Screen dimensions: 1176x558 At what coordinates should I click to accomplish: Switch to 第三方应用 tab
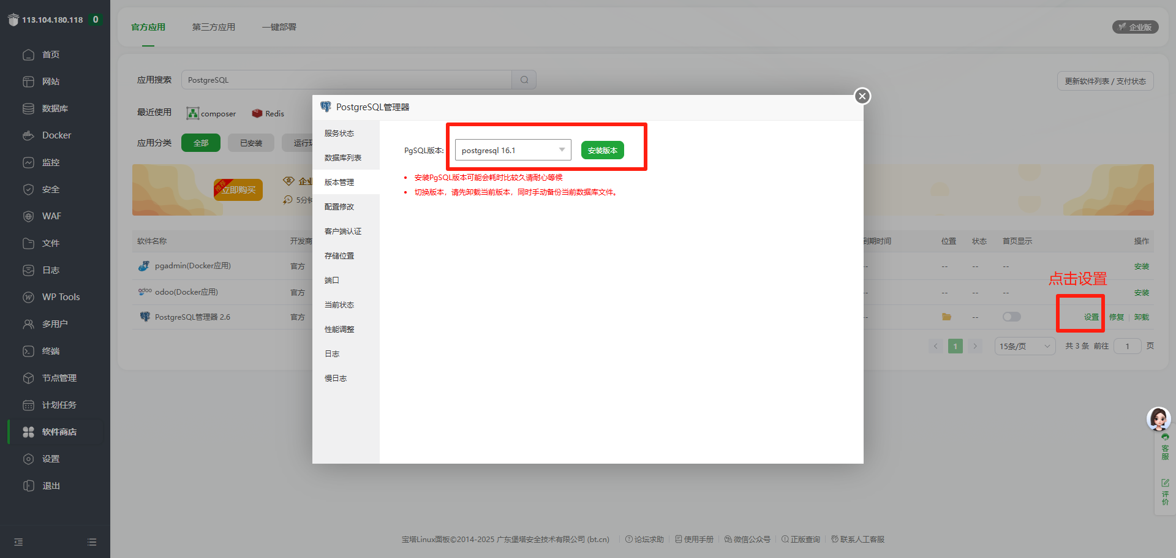pyautogui.click(x=213, y=27)
